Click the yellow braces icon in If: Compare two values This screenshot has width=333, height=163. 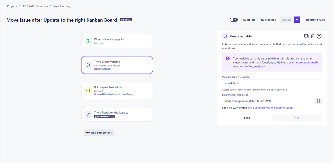[88, 90]
